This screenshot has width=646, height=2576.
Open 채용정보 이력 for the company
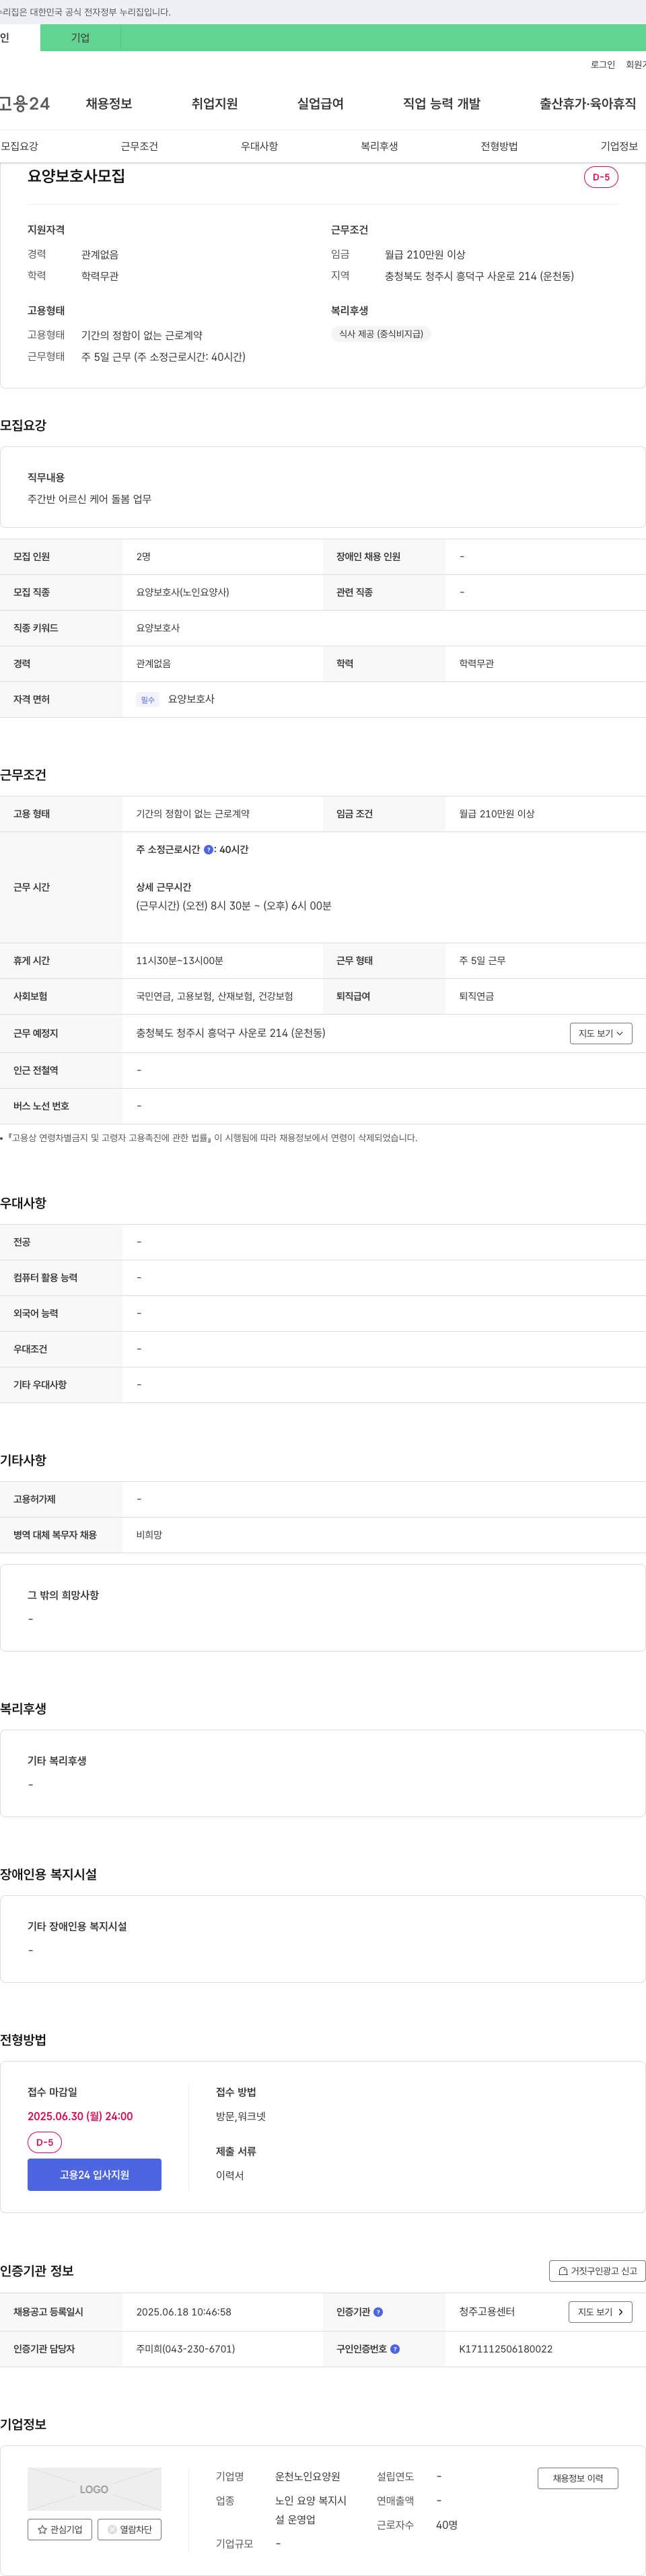578,2478
